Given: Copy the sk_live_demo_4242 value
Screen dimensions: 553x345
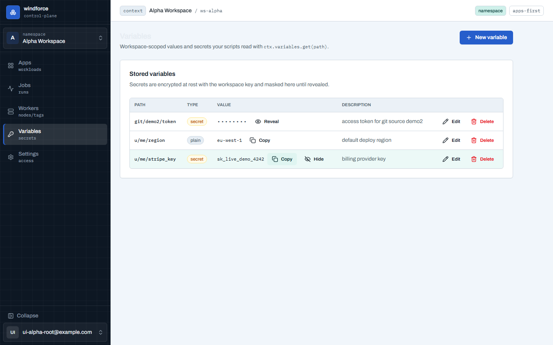Looking at the screenshot, I should click(282, 159).
